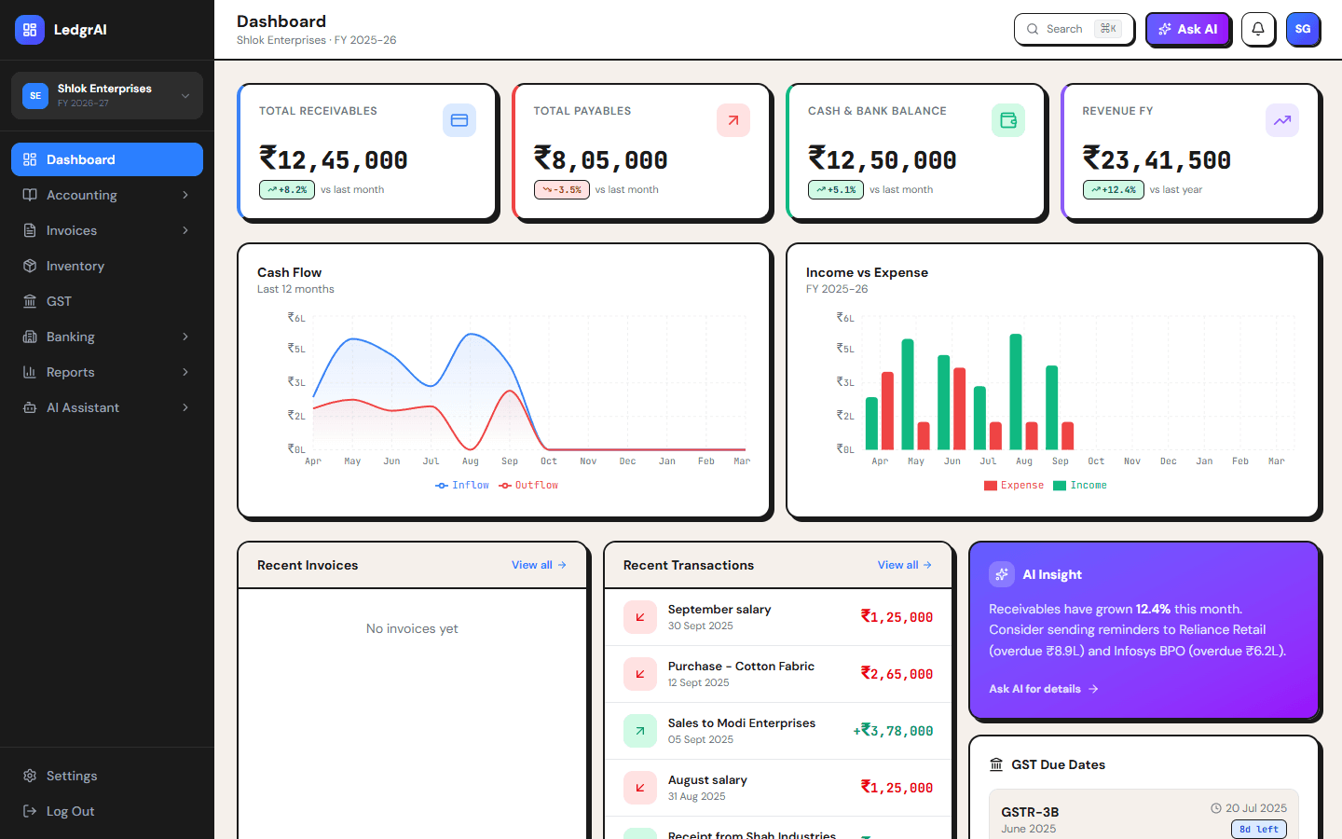Click the +5.1% cash balance badge

click(836, 189)
